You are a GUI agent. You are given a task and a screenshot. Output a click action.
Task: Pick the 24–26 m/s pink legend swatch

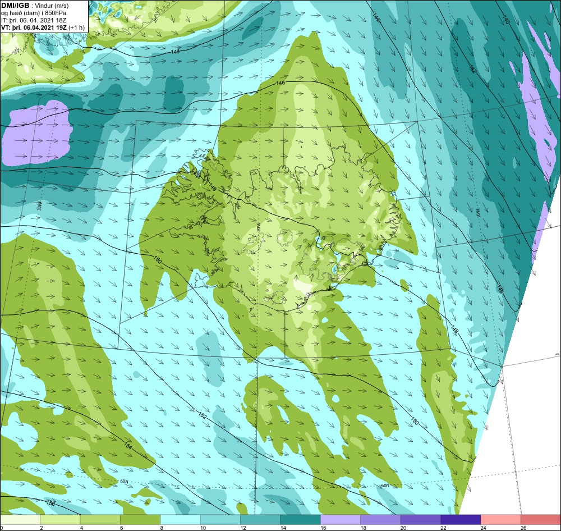coord(501,520)
